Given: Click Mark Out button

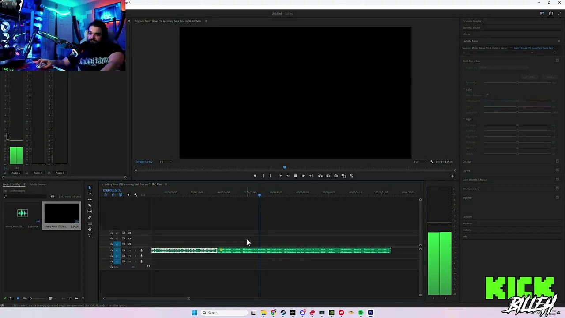Looking at the screenshot, I should (x=270, y=176).
